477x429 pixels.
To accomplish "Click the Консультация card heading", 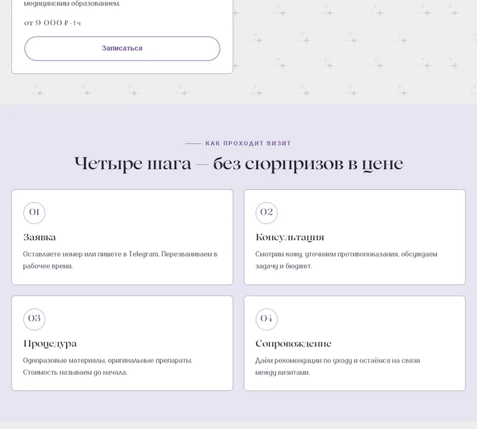I will click(x=290, y=238).
